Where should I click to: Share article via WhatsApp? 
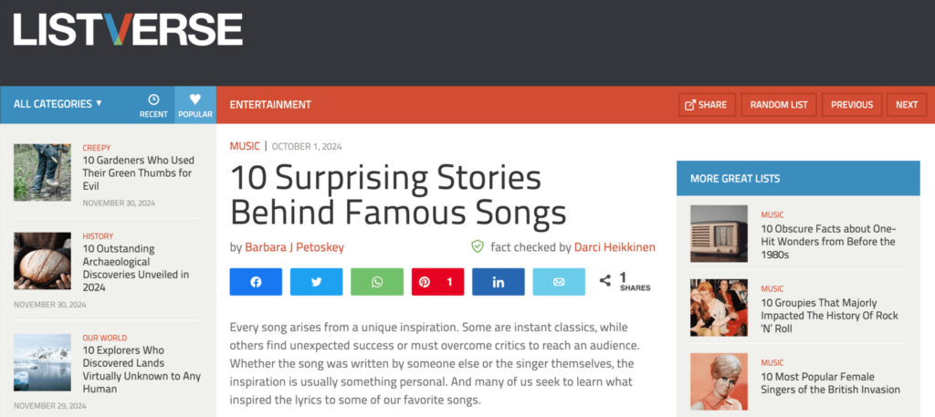[377, 282]
